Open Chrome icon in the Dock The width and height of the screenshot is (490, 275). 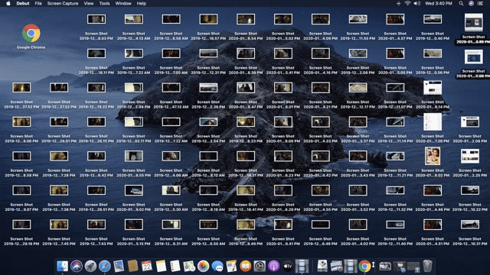coord(364,267)
